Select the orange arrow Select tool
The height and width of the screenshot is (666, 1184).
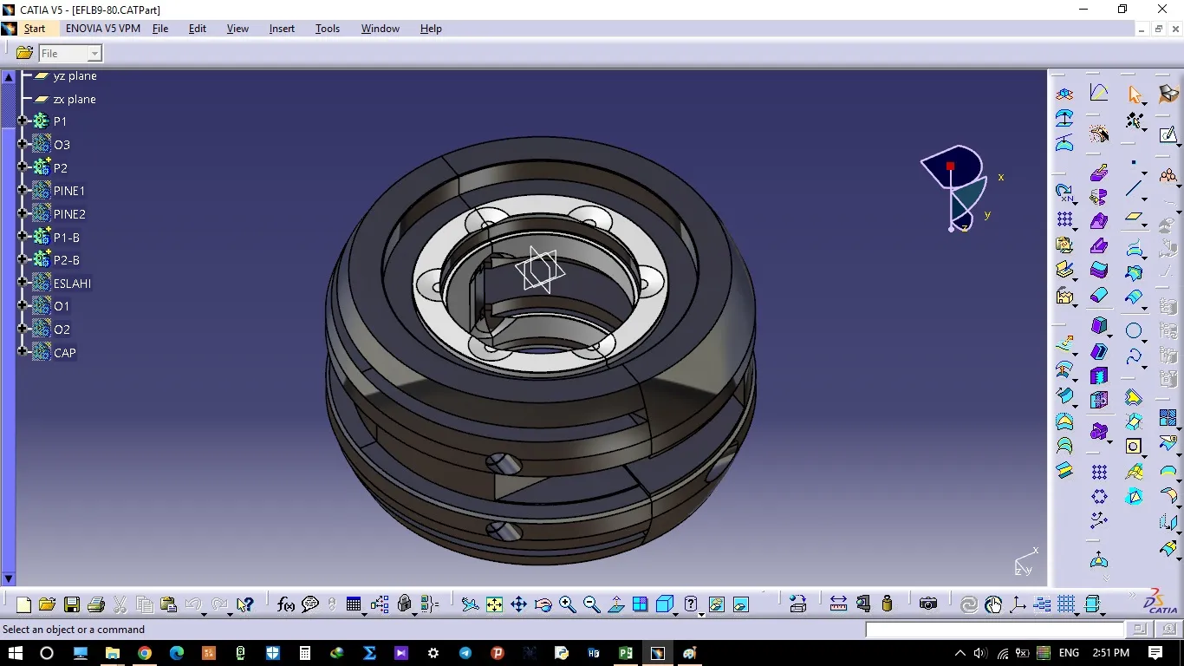(1135, 95)
